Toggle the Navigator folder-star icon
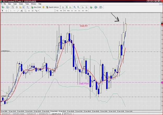The image size is (163, 115). tap(20, 7)
